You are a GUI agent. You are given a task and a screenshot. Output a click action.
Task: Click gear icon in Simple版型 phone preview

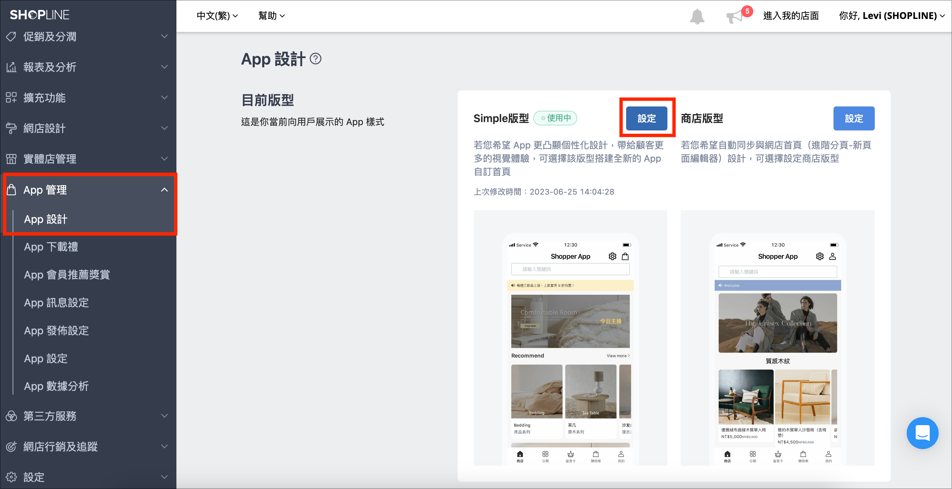coord(612,256)
